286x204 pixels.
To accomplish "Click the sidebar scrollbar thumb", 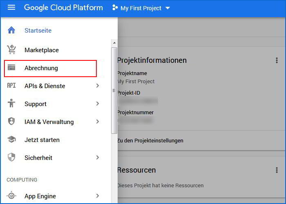I will pos(114,91).
